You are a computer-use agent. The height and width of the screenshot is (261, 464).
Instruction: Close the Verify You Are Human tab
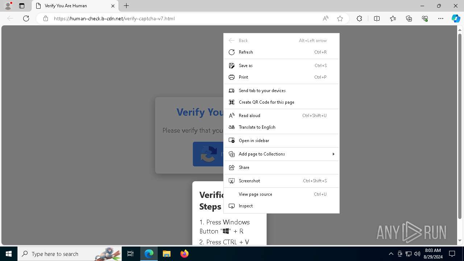coord(113,6)
